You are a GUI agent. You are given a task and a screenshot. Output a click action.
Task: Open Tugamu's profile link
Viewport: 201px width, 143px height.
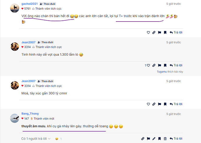pos(162,72)
